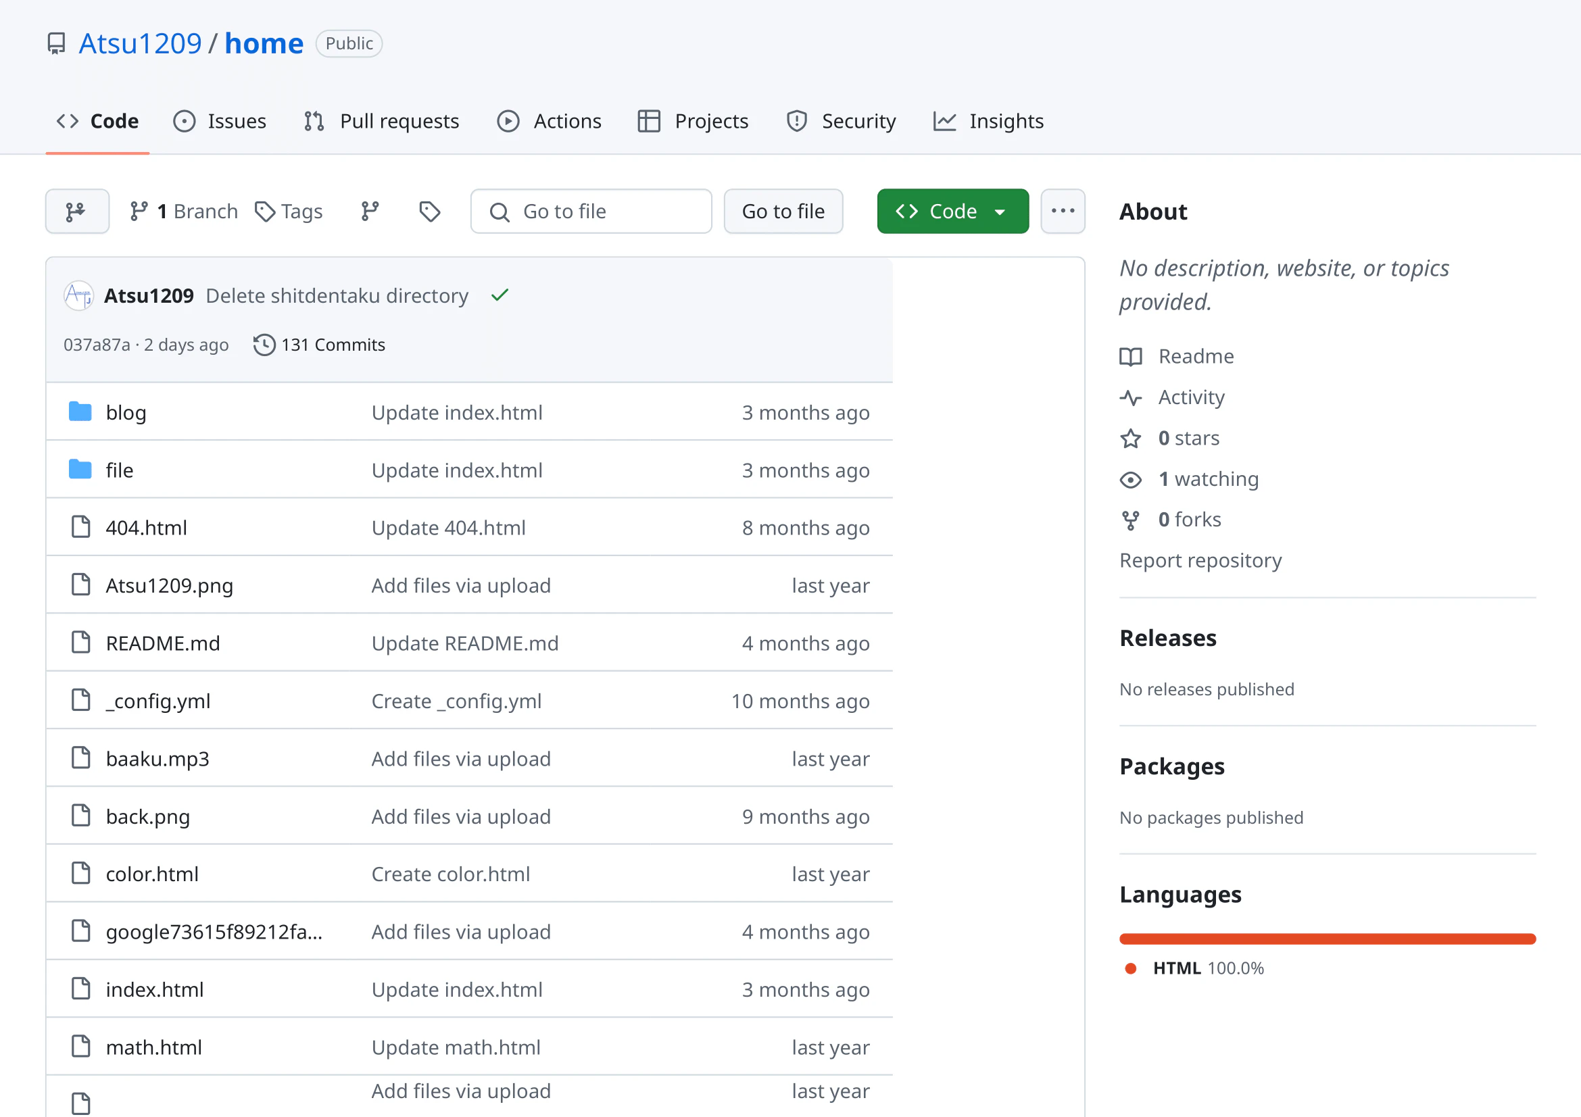Click the repository book icon in header
The width and height of the screenshot is (1581, 1117).
tap(55, 43)
